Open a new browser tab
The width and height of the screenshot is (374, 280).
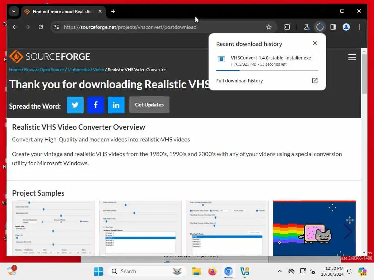click(x=113, y=11)
